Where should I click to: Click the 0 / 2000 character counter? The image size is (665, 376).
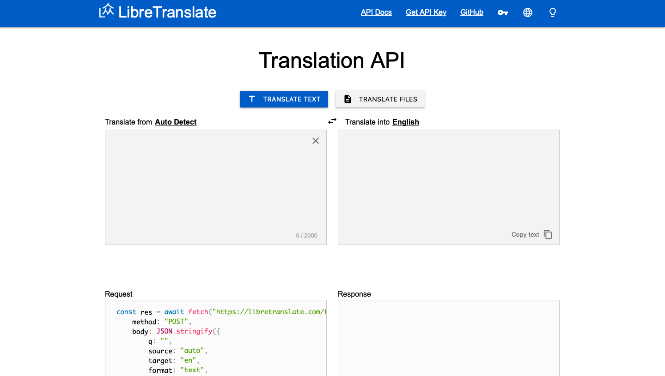pyautogui.click(x=307, y=235)
